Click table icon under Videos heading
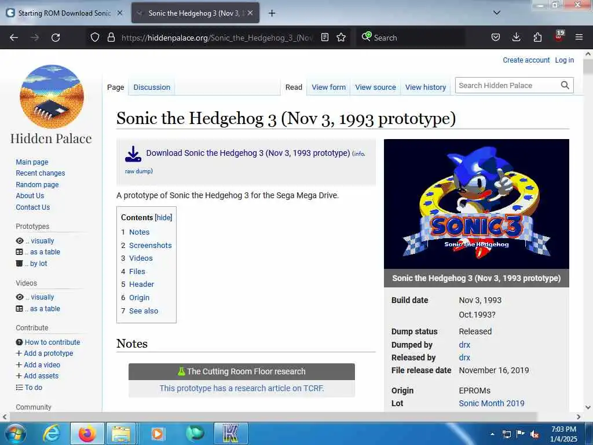Screen dimensions: 593x445 pos(19,309)
